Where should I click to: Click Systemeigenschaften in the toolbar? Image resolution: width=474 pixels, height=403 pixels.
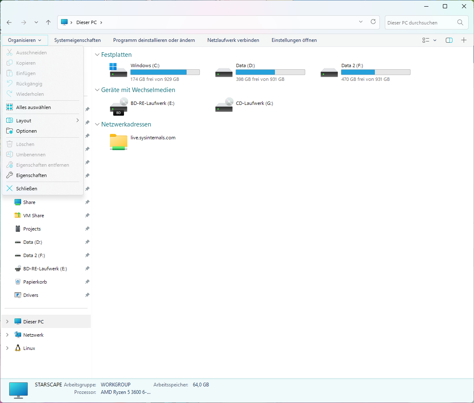coord(77,40)
